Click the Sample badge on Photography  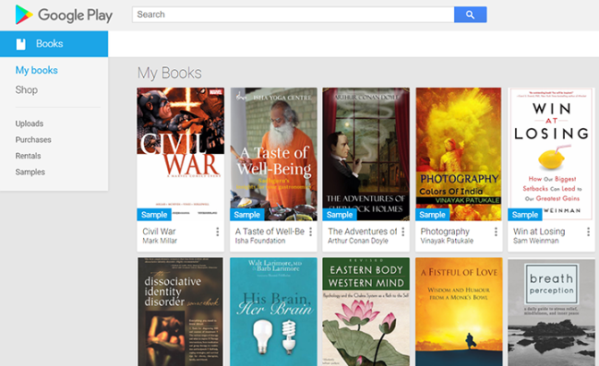433,215
